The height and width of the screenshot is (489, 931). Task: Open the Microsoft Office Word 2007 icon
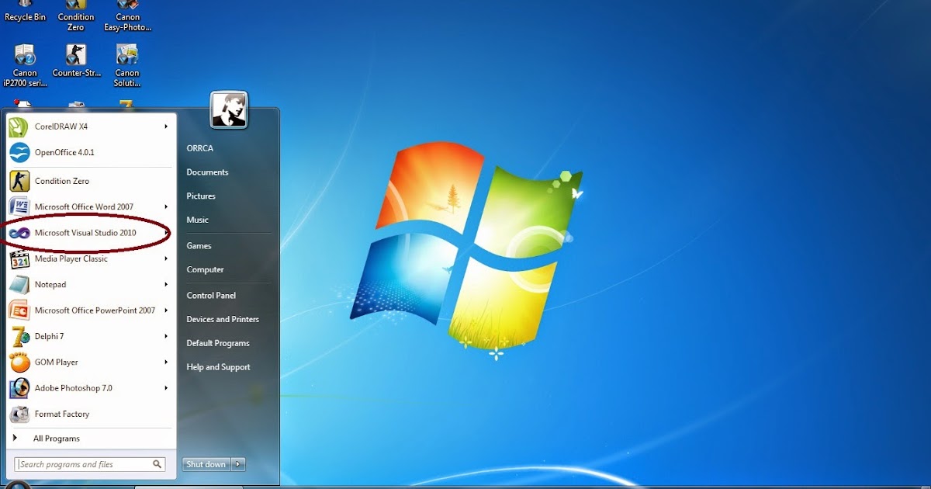click(19, 206)
